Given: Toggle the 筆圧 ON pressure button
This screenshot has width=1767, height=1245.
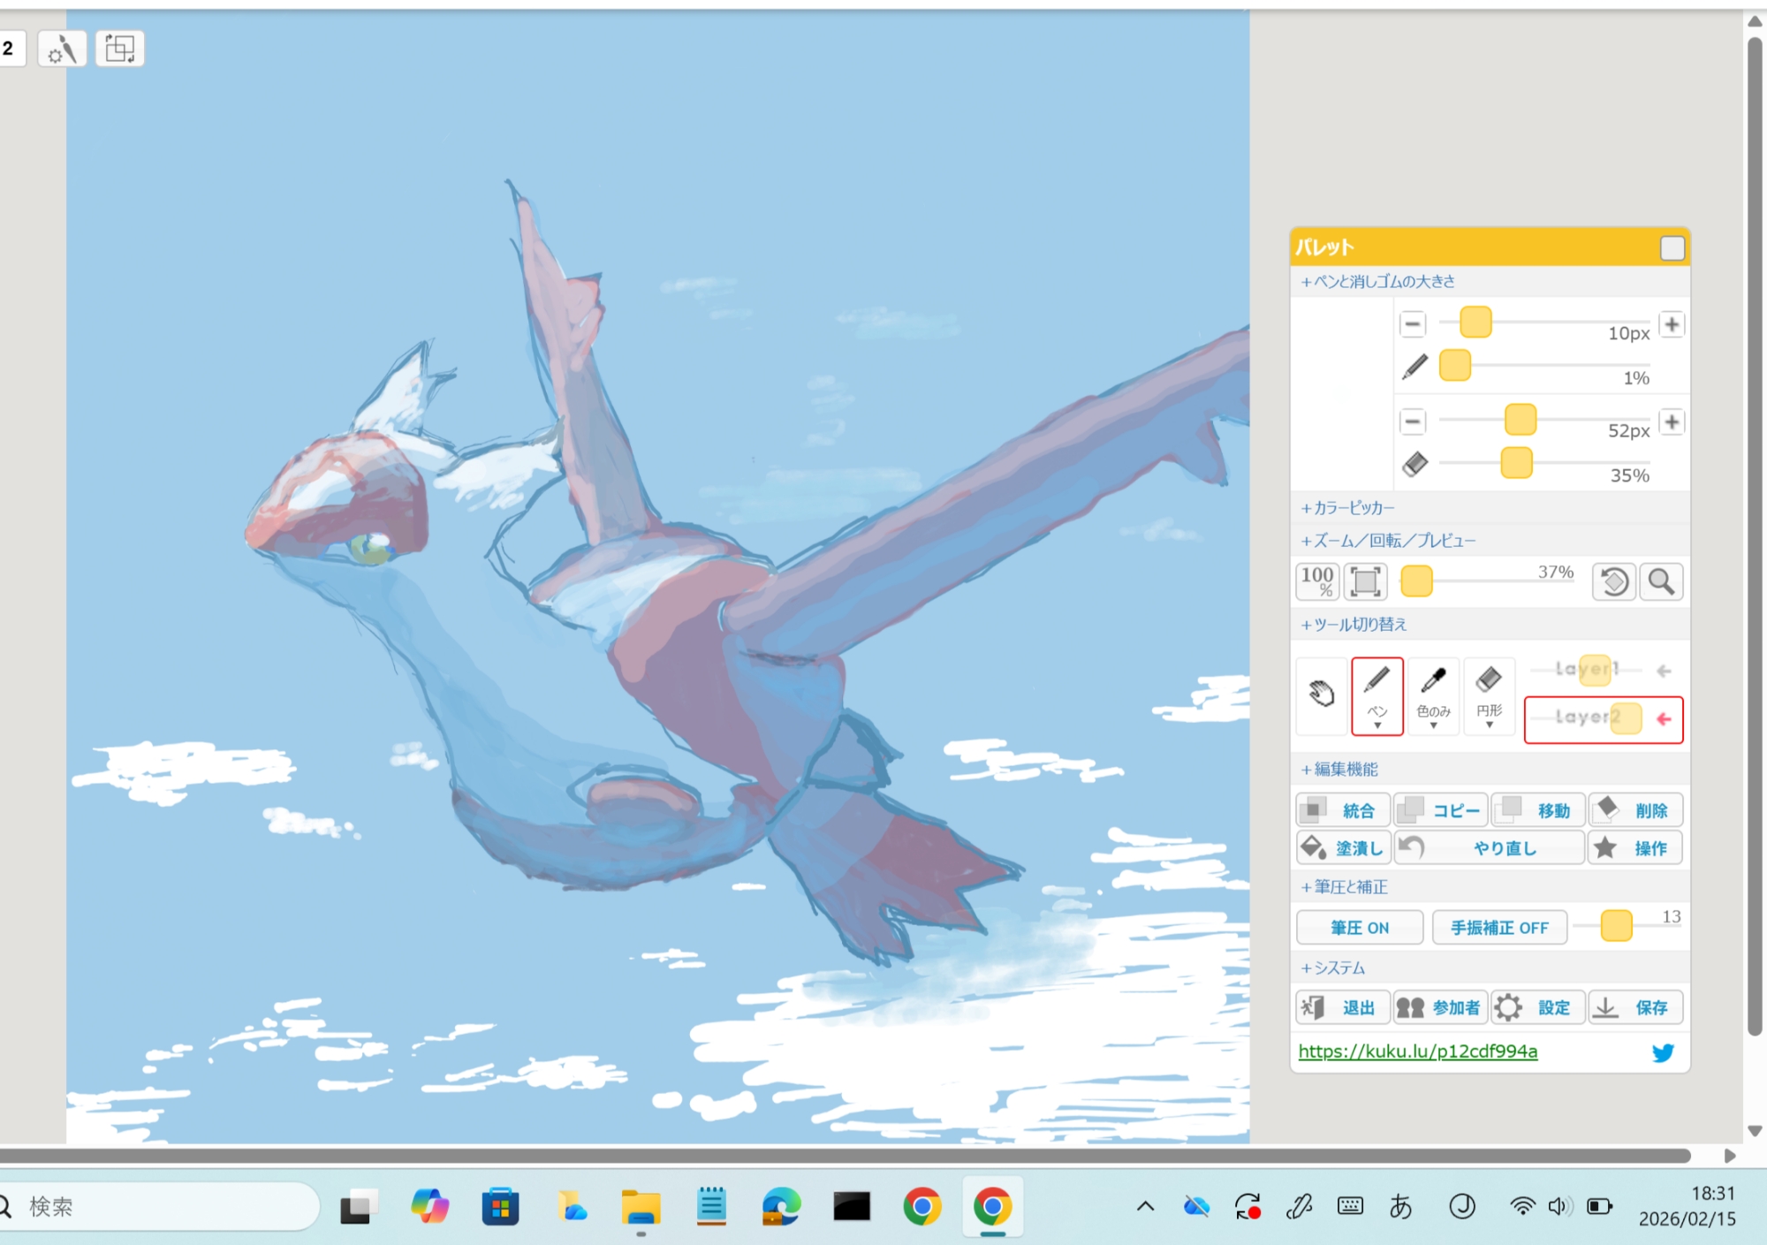Looking at the screenshot, I should coord(1359,928).
